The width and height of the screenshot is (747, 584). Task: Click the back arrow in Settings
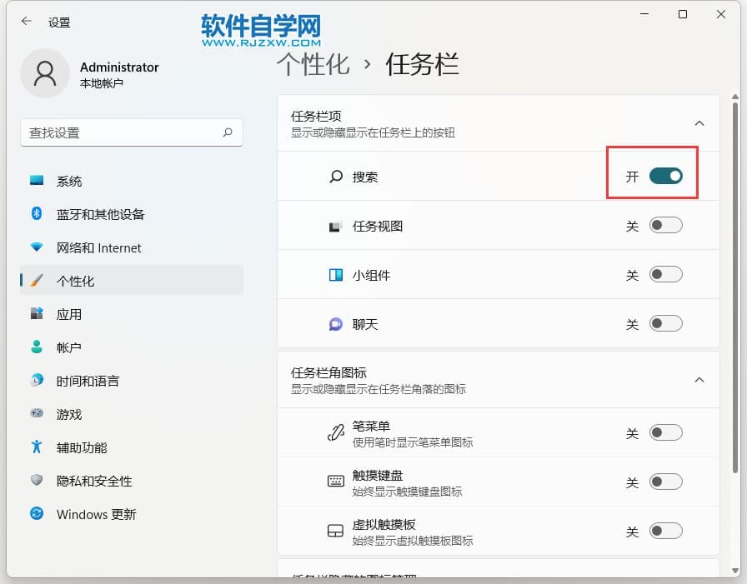[27, 22]
